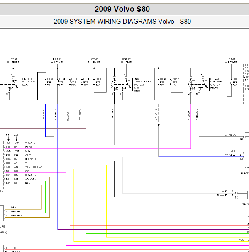Click the 'GRY' label in the A25 connector row
Image resolution: width=249 pixels, height=252 pixels.
28,151
